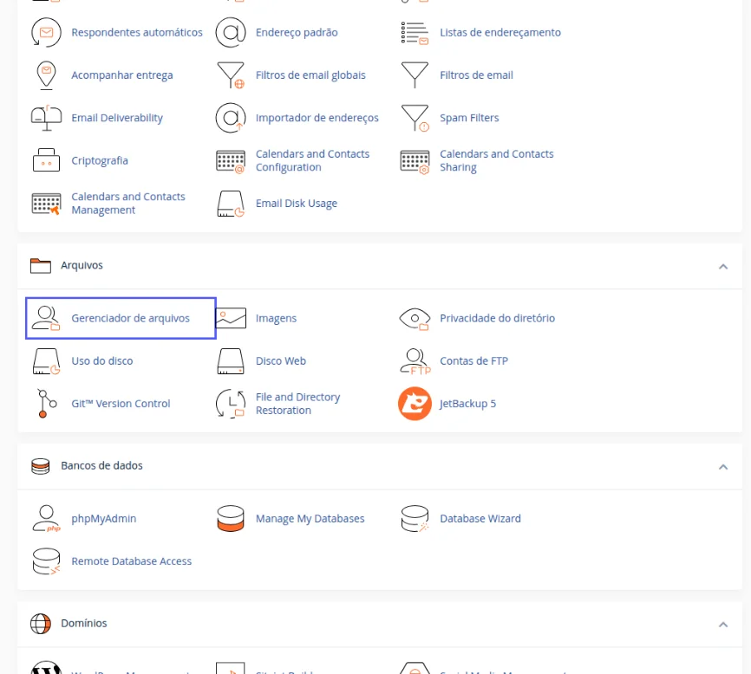
Task: Click the File and Directory Restoration icon
Action: [231, 404]
